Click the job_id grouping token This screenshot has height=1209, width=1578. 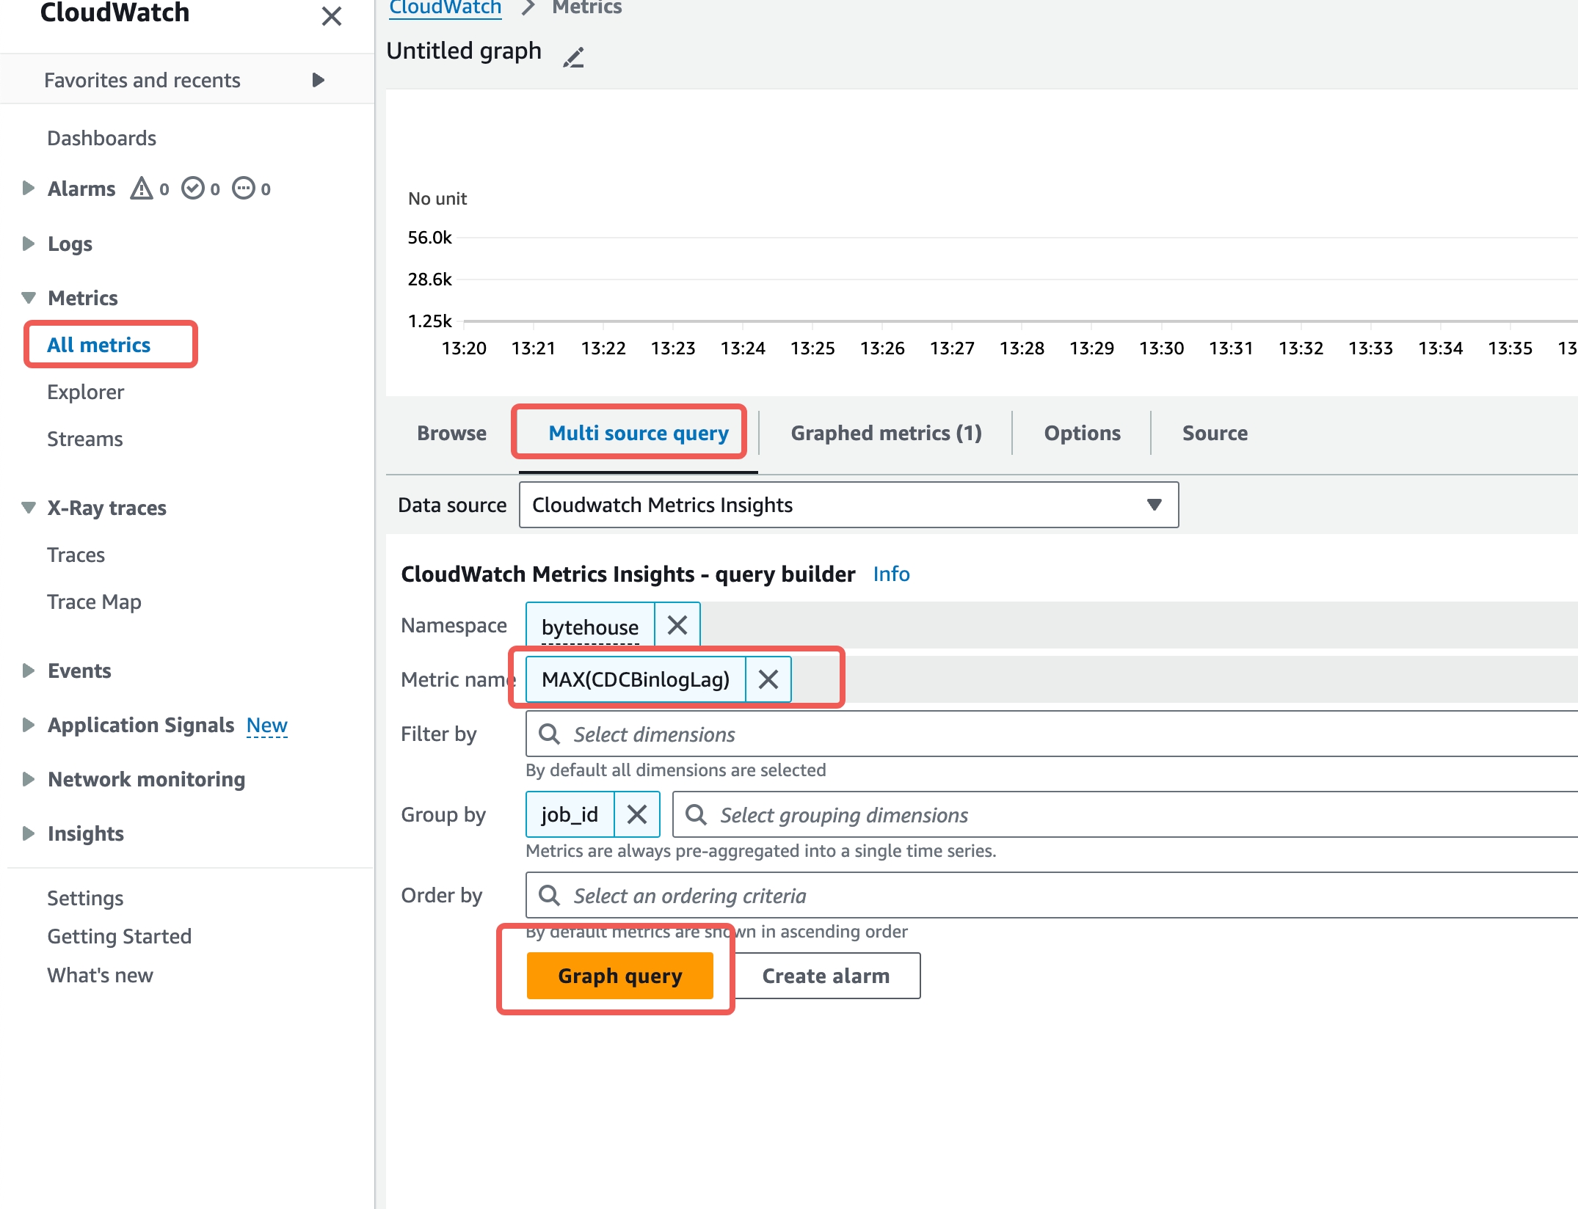pos(570,814)
